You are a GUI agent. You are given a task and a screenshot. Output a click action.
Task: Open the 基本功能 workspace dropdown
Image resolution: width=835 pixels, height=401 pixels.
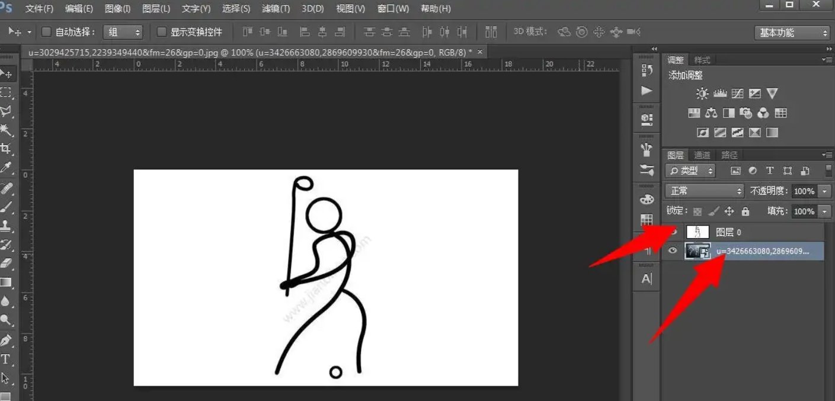(792, 33)
